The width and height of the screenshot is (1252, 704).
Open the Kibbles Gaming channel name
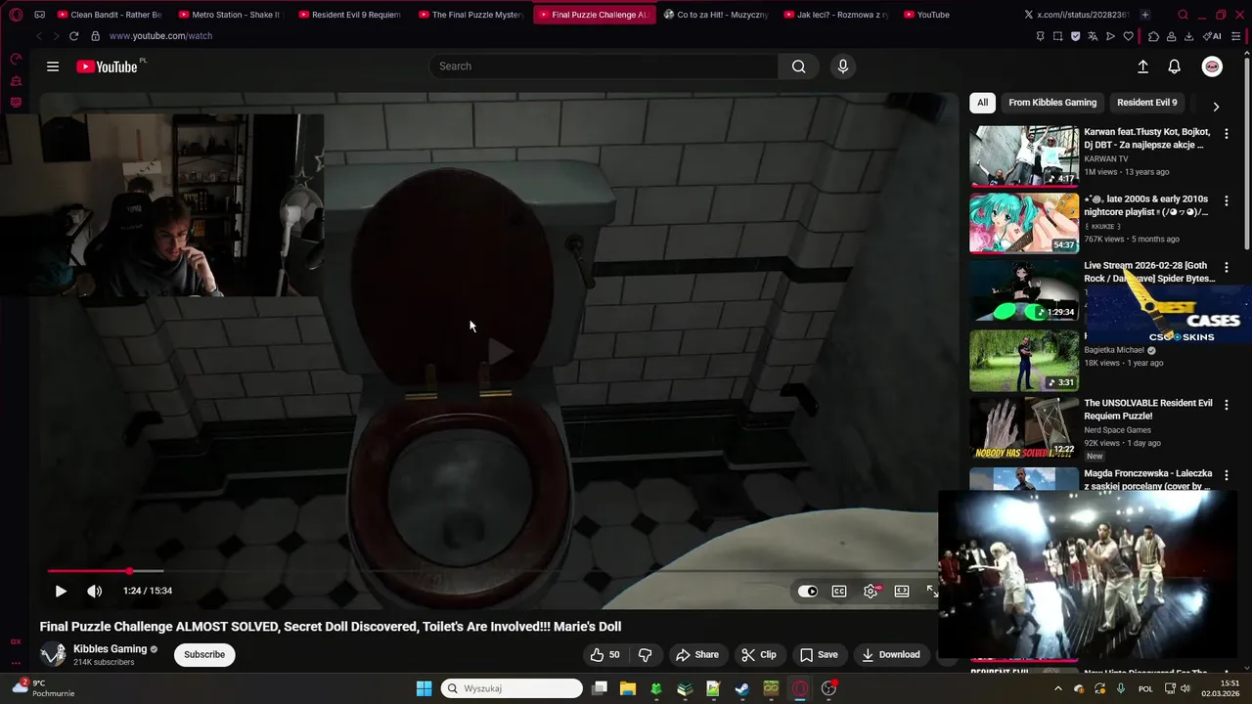pos(110,648)
